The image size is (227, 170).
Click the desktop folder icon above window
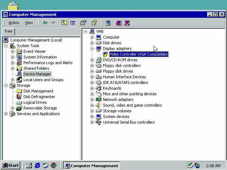point(13,6)
